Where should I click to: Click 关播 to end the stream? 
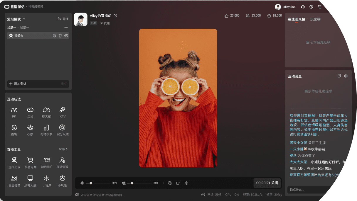click(275, 183)
